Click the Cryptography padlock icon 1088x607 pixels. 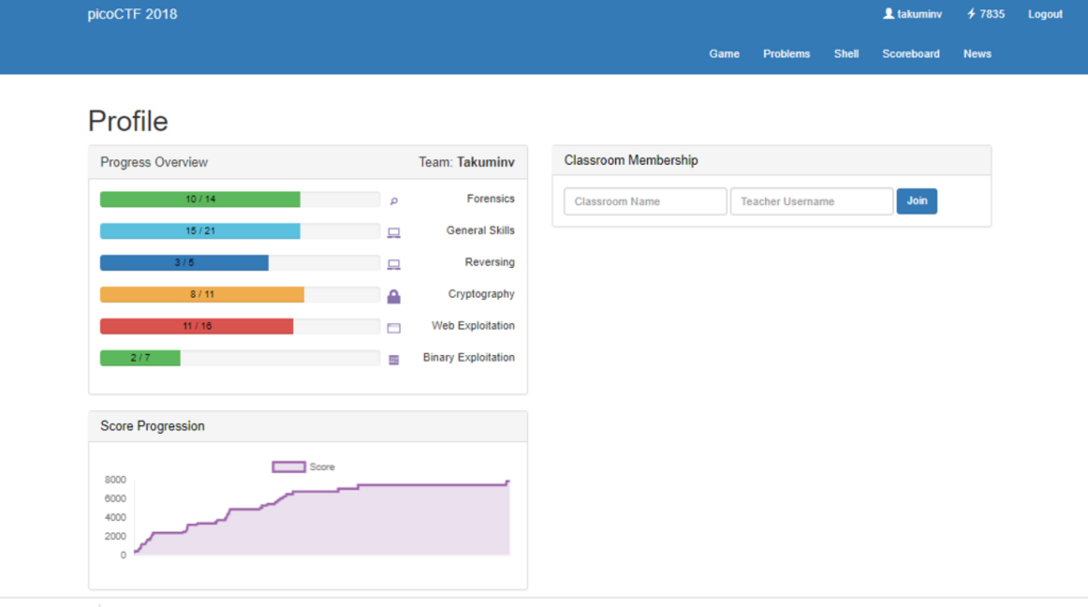pos(393,296)
